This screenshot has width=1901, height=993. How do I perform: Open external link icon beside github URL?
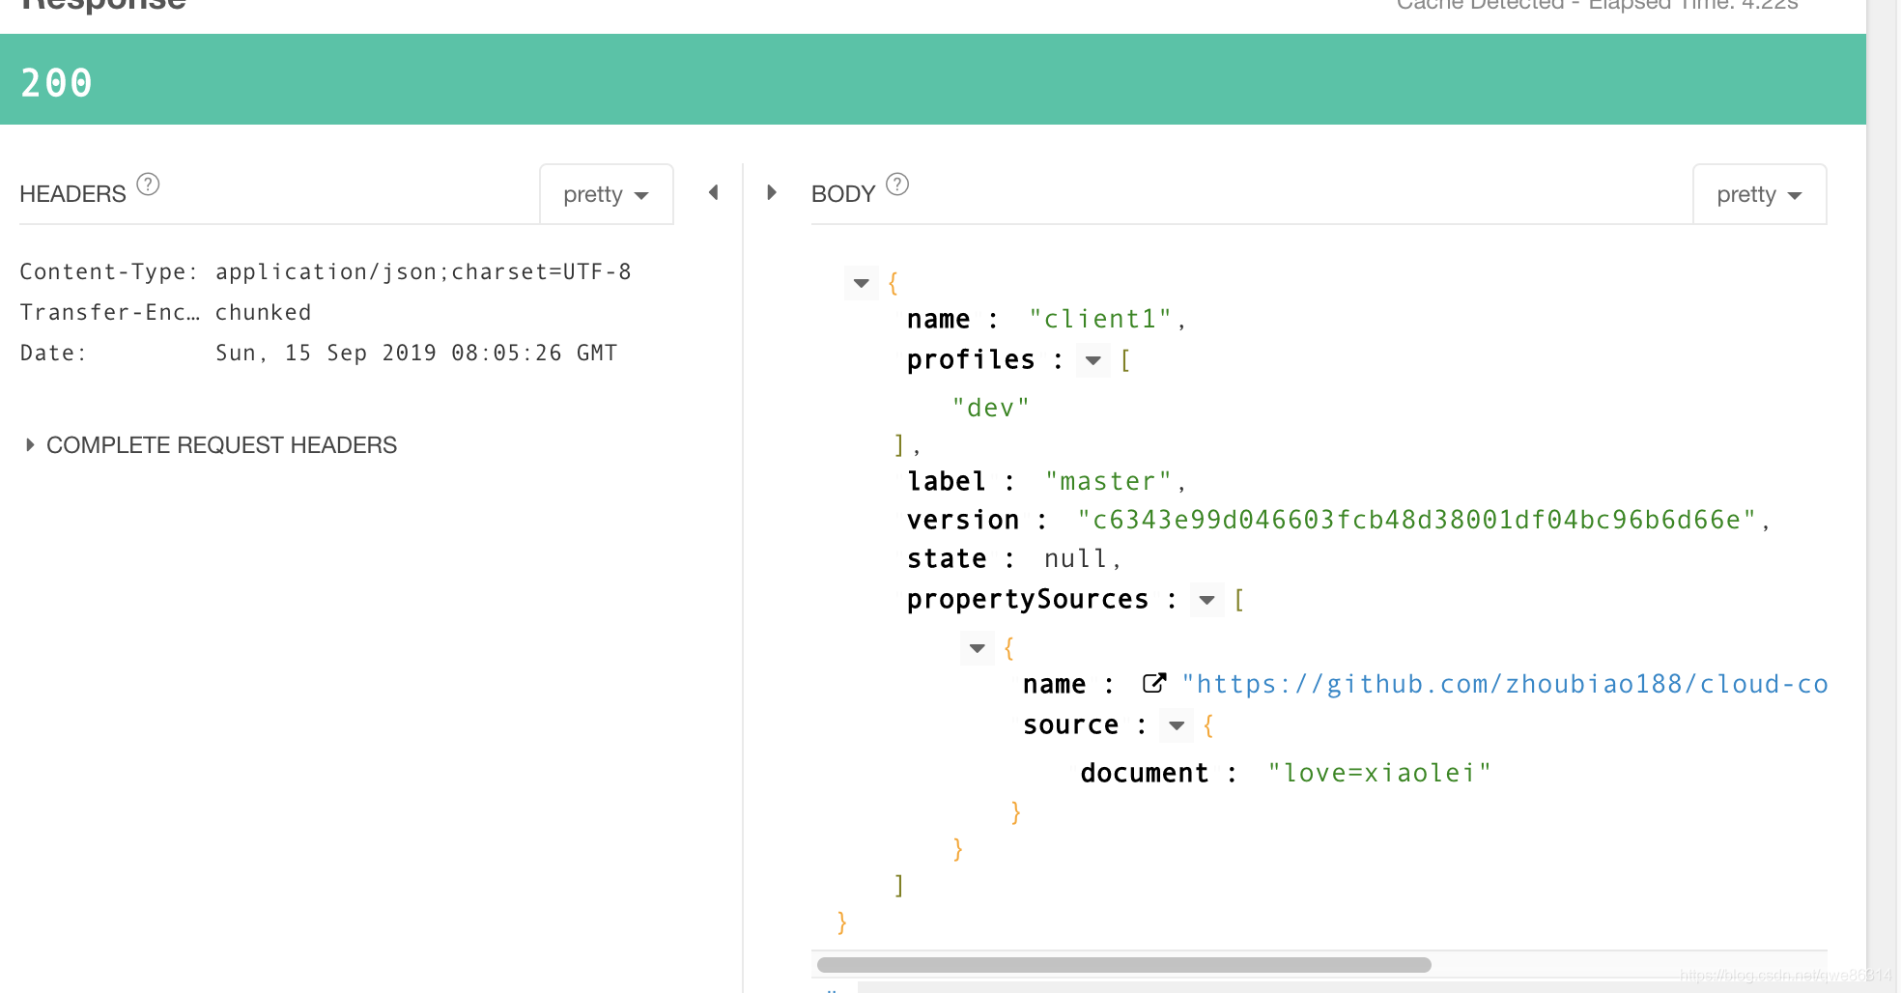pyautogui.click(x=1154, y=683)
